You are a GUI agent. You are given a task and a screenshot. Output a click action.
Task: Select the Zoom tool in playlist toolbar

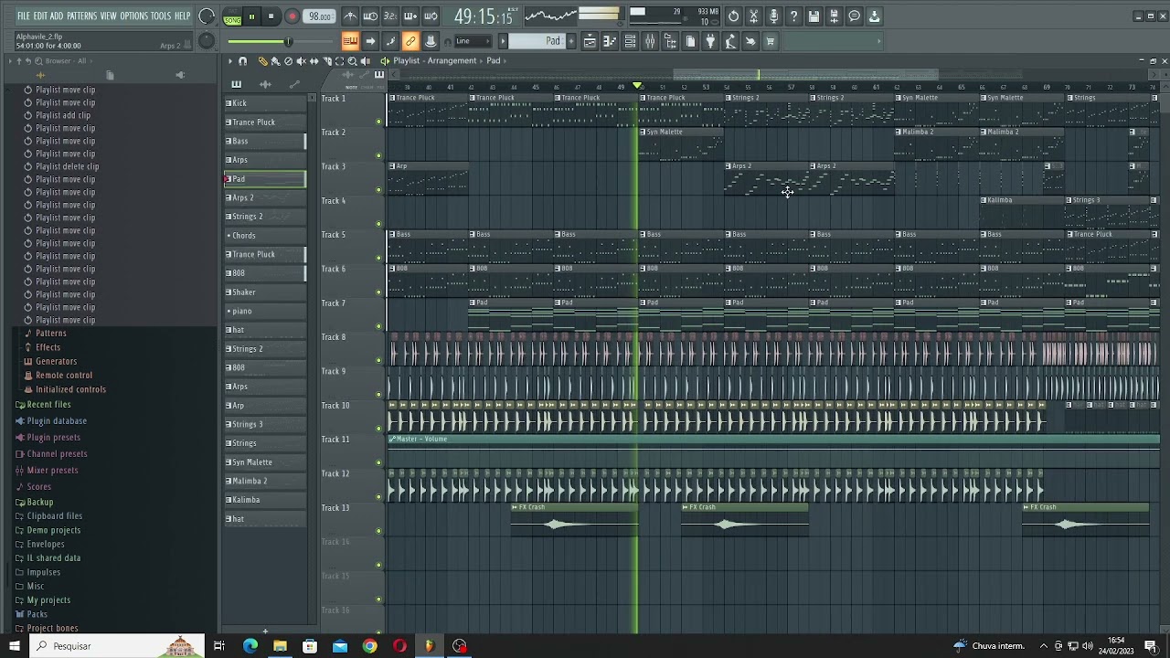[353, 61]
